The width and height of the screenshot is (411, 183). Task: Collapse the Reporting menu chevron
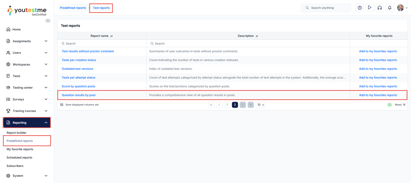[x=46, y=123]
